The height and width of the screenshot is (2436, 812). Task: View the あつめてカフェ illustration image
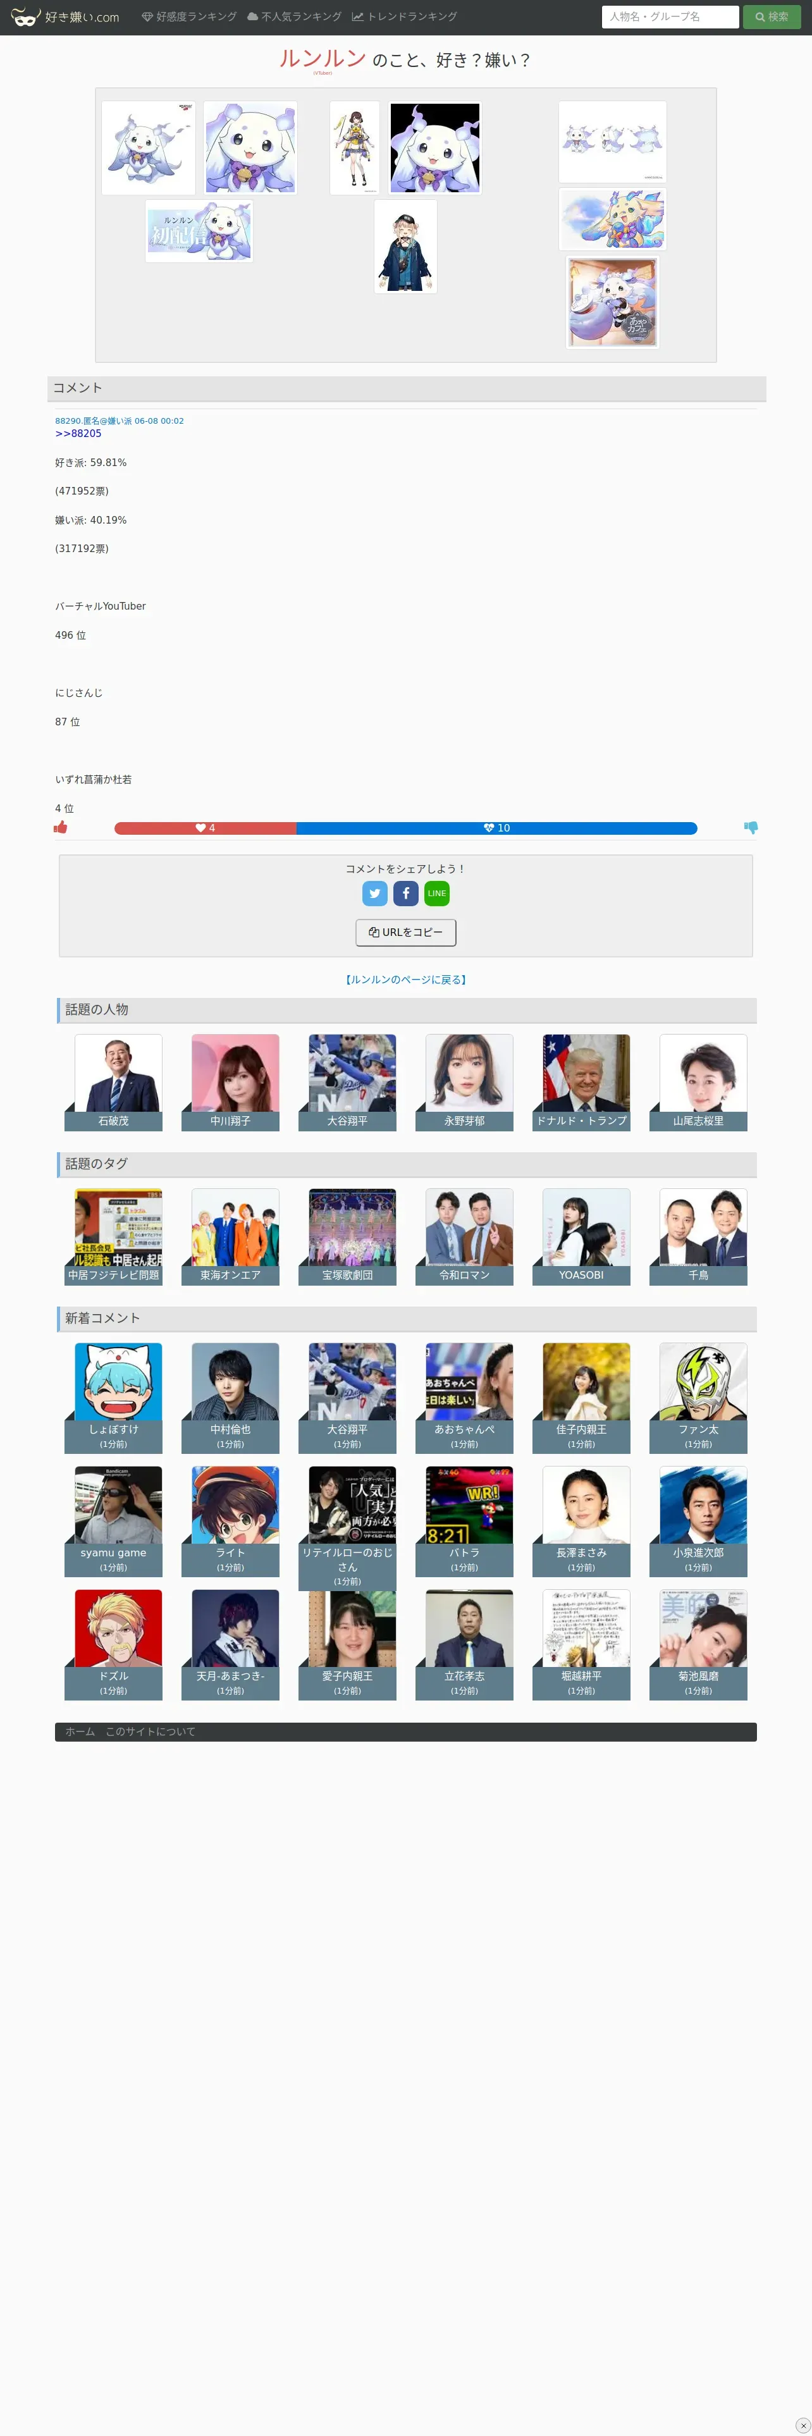point(613,302)
